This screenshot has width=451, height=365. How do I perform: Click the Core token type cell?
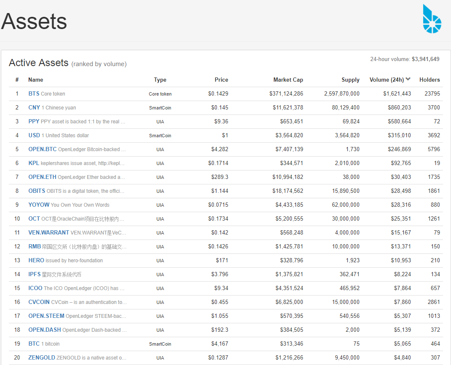[160, 94]
